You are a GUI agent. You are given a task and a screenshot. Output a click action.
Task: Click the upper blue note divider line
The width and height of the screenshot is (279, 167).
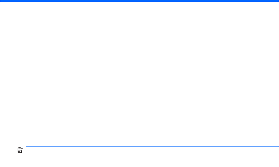pyautogui.click(x=152, y=147)
